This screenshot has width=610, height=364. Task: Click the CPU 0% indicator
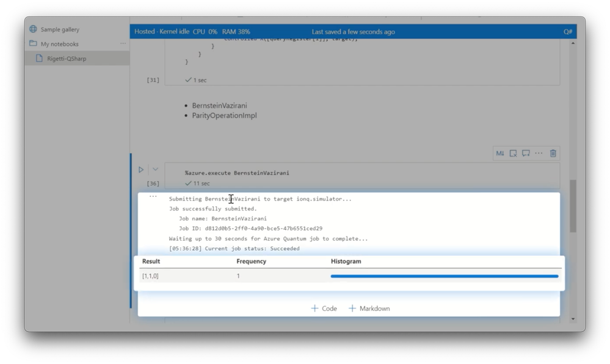click(205, 32)
